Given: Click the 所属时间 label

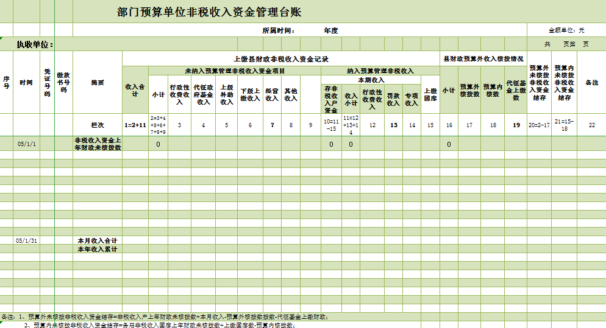Looking at the screenshot, I should click(278, 30).
